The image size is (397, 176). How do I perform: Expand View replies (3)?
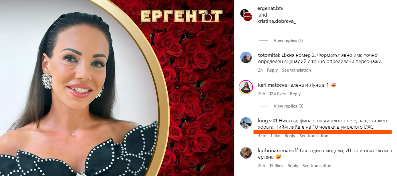pyautogui.click(x=288, y=106)
